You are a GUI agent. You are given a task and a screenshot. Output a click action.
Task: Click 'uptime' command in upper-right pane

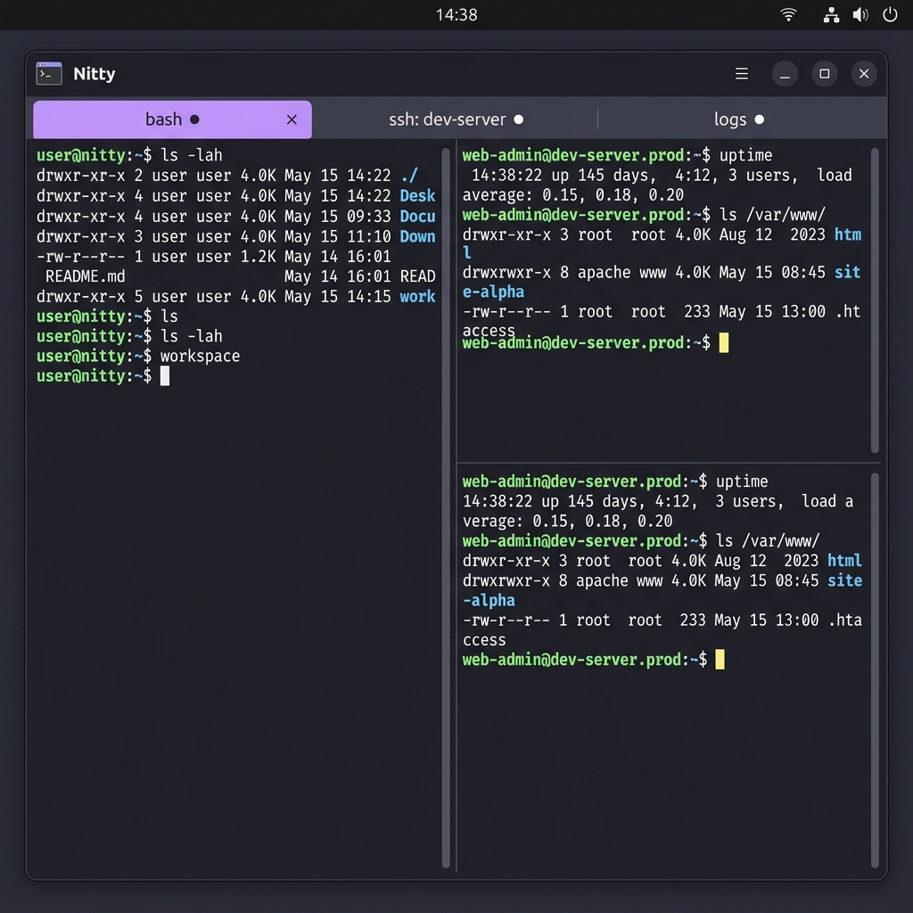coord(746,155)
